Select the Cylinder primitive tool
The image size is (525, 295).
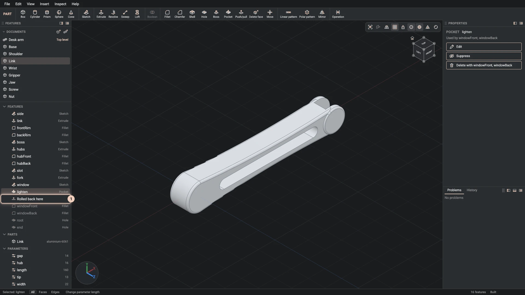35,14
